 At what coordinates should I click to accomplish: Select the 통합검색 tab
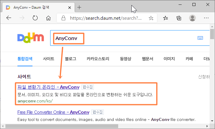(x=25, y=59)
